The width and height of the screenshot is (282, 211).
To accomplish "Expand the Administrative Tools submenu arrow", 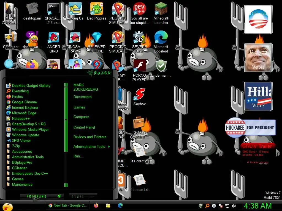I will click(109, 147).
